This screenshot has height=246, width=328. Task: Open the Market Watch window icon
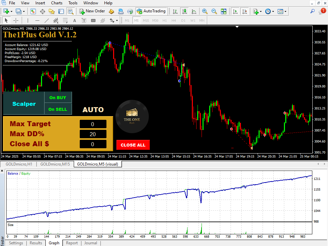click(x=33, y=11)
